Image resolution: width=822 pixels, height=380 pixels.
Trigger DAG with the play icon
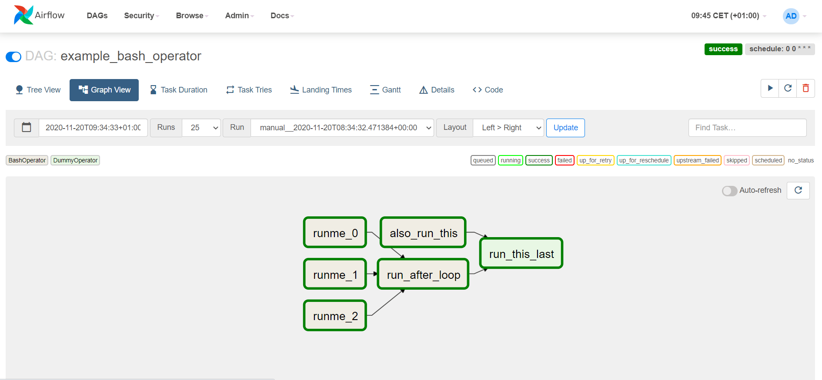pyautogui.click(x=770, y=89)
